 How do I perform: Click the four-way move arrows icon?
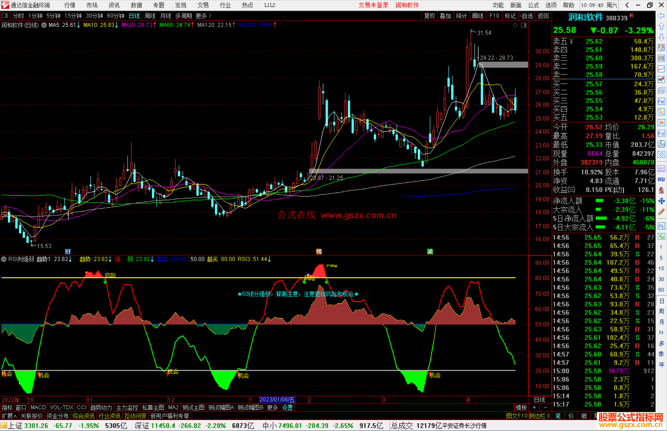pos(661,201)
